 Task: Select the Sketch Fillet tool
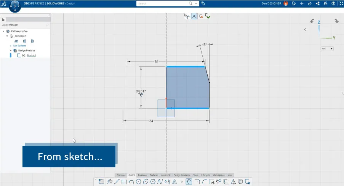[x=197, y=181]
